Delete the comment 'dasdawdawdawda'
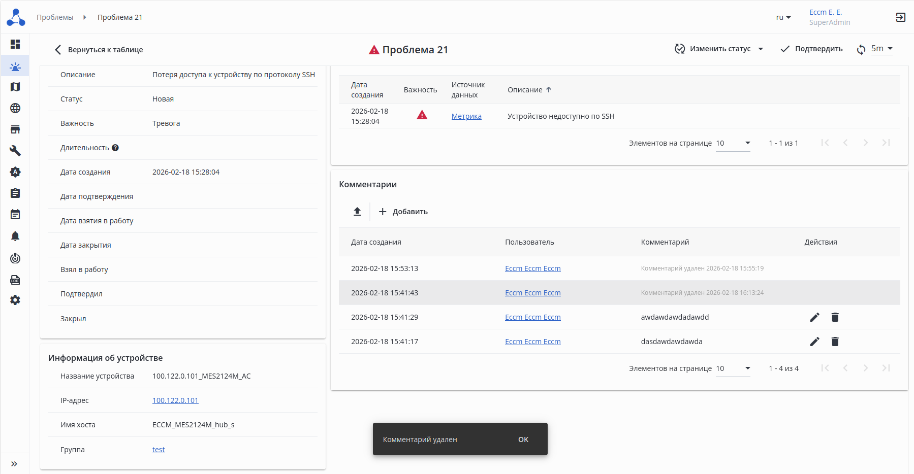 (835, 342)
